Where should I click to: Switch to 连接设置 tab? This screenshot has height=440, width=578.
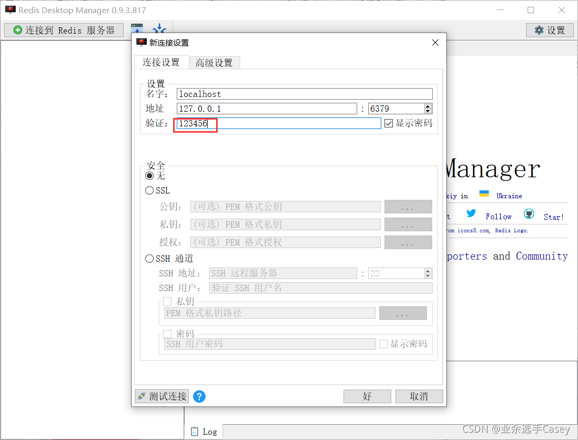pyautogui.click(x=161, y=62)
